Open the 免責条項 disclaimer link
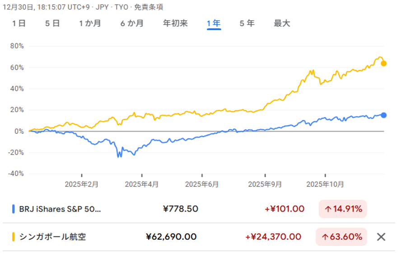Screen dimensions: 401x255 149,7
